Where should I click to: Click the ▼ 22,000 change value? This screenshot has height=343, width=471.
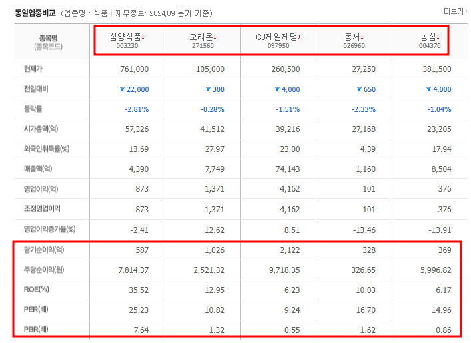pyautogui.click(x=135, y=89)
